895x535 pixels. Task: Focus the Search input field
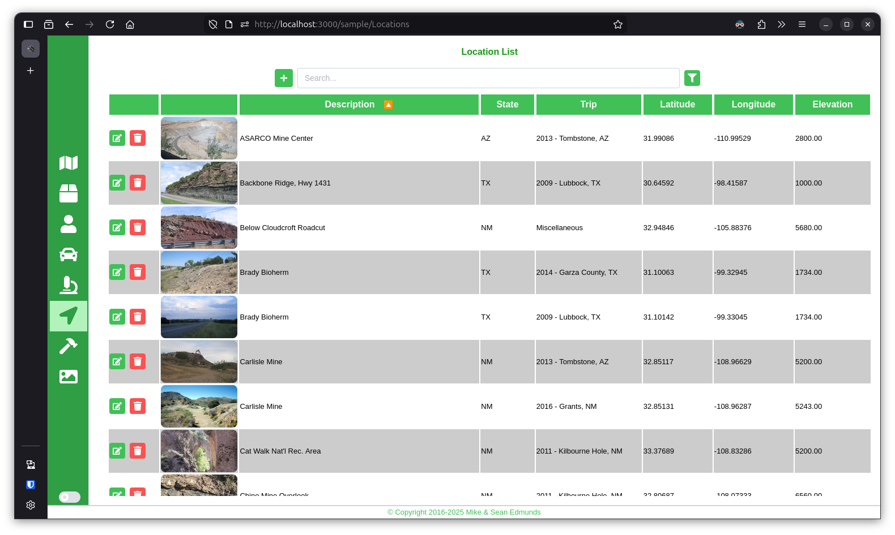tap(488, 78)
